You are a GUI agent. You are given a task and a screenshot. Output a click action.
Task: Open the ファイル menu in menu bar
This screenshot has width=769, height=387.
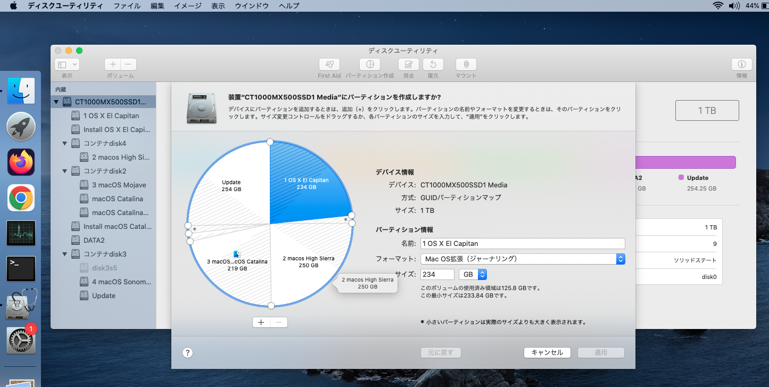pyautogui.click(x=127, y=6)
